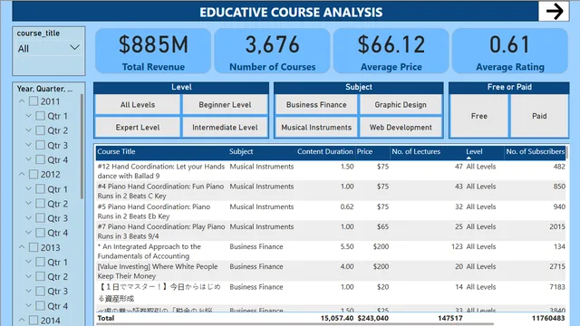Click the Number of Courses card
This screenshot has width=580, height=326.
click(x=272, y=52)
